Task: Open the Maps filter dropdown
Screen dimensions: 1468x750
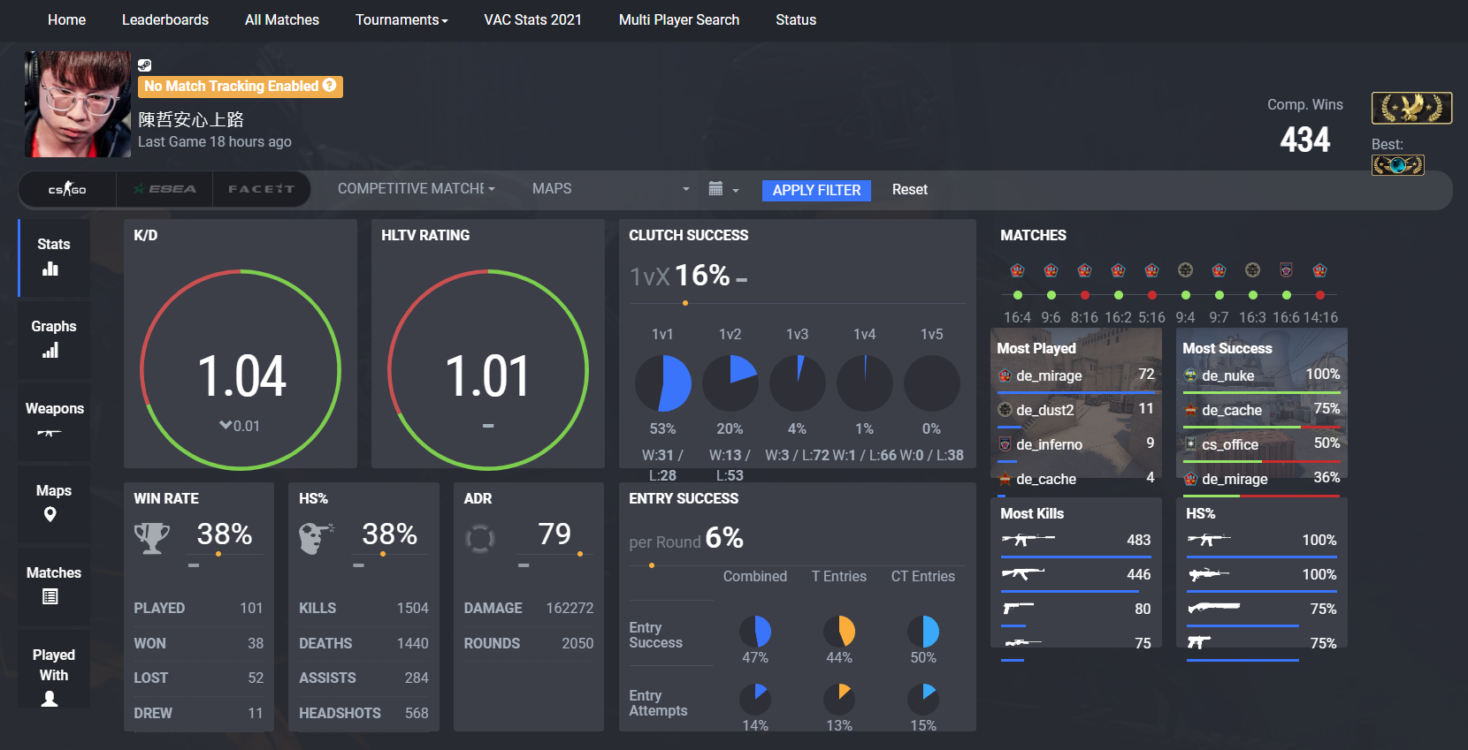Action: 611,189
